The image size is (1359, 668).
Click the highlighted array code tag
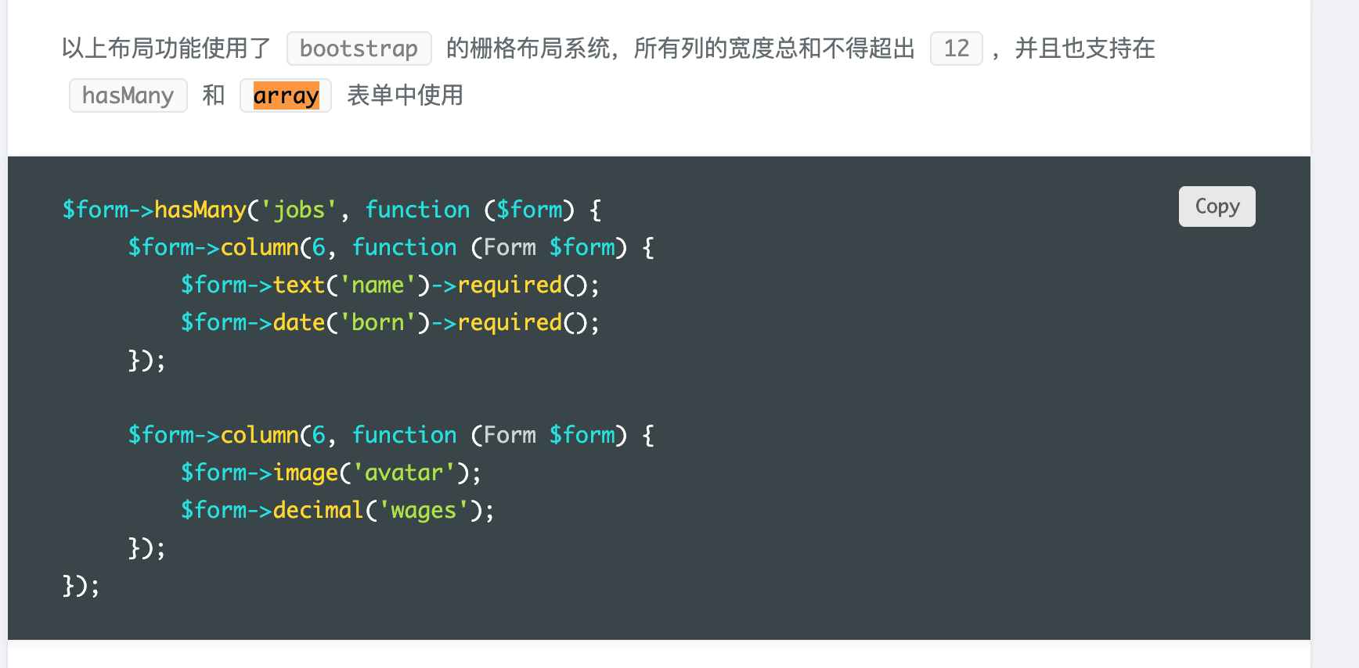click(285, 95)
